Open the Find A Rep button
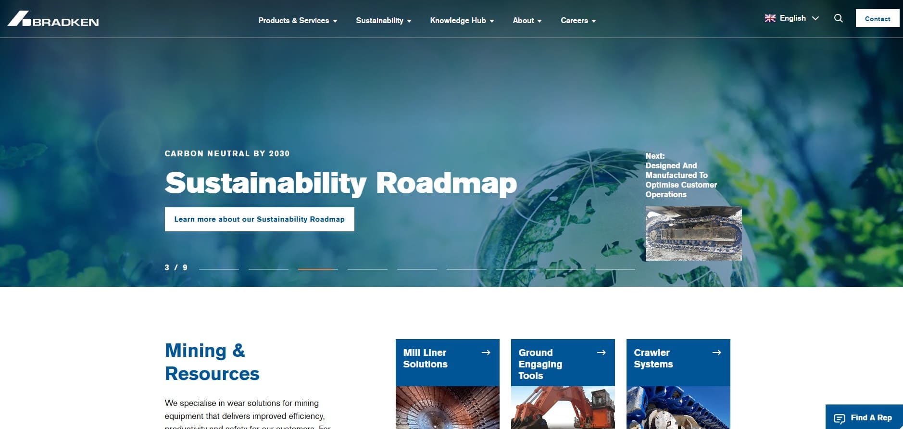Screen dimensions: 903x429 click(x=864, y=417)
